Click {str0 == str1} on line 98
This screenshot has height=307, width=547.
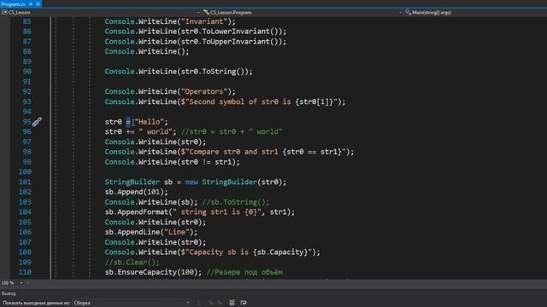pyautogui.click(x=312, y=152)
